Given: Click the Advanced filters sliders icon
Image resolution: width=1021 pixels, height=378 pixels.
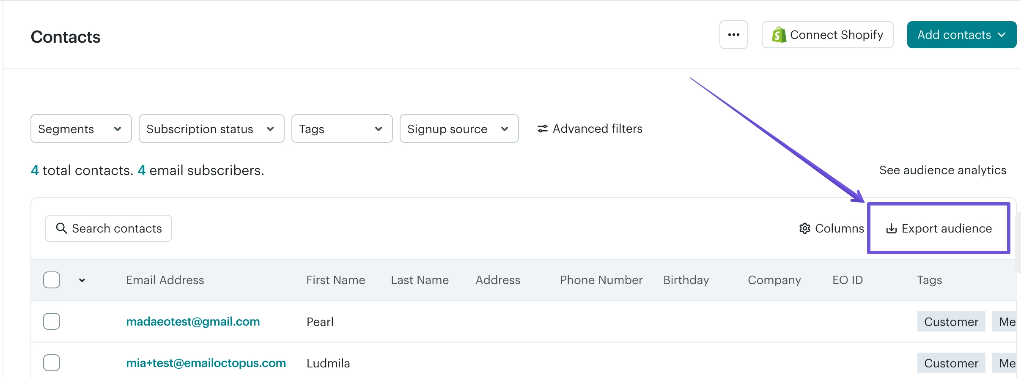Looking at the screenshot, I should [542, 129].
